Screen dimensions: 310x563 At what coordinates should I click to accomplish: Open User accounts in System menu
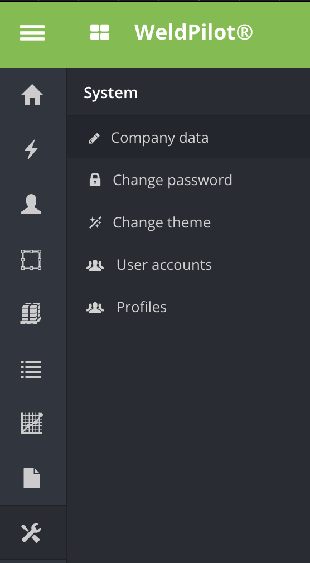tap(188, 265)
